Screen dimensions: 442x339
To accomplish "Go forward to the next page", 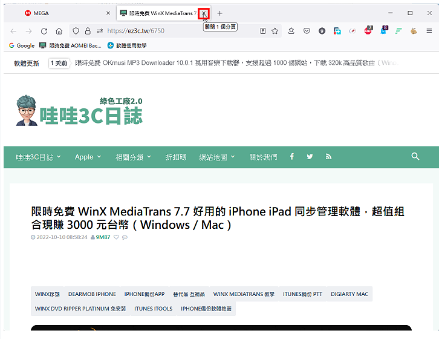I will [x=28, y=31].
